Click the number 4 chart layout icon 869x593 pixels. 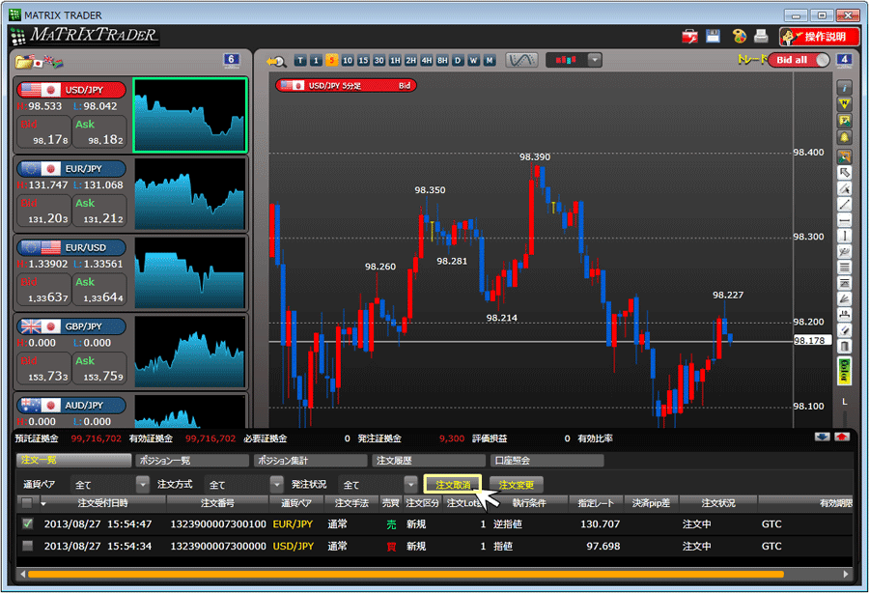click(x=844, y=60)
